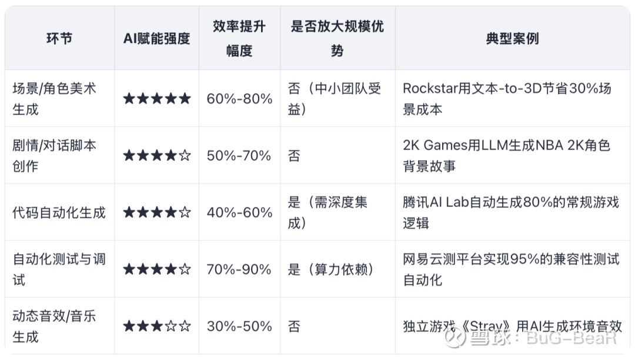
Task: Click the 网易云测平台 case cell
Action: (511, 269)
